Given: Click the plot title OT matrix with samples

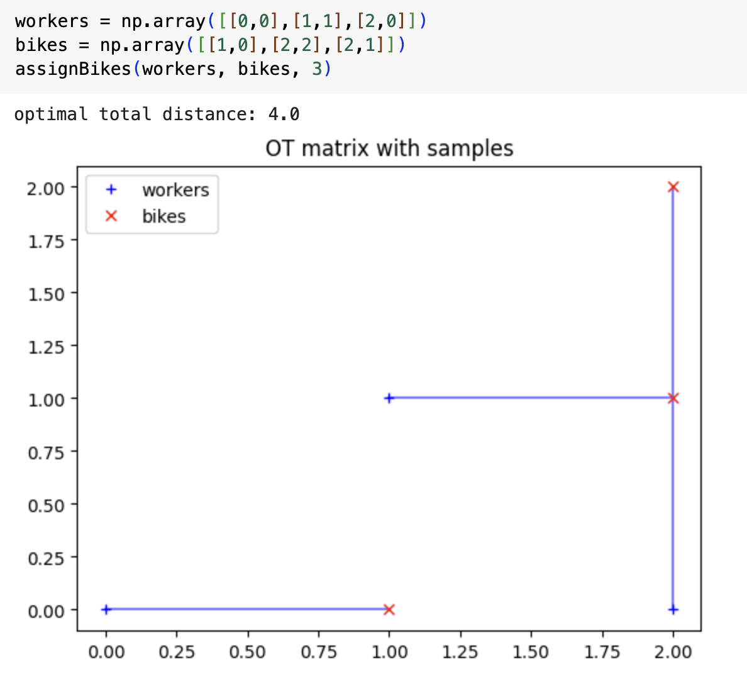Looking at the screenshot, I should point(389,148).
